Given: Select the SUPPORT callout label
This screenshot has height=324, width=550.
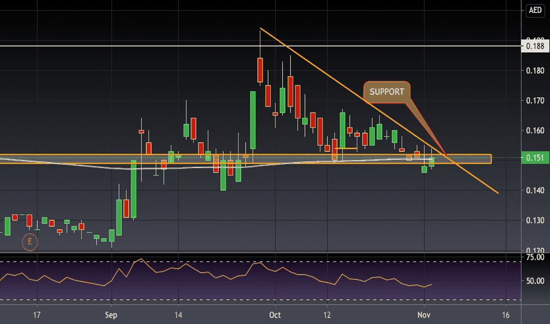Looking at the screenshot, I should tap(387, 92).
